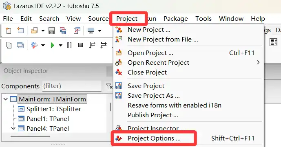Click the green Run triangle icon
The height and width of the screenshot is (147, 281).
tap(52, 45)
